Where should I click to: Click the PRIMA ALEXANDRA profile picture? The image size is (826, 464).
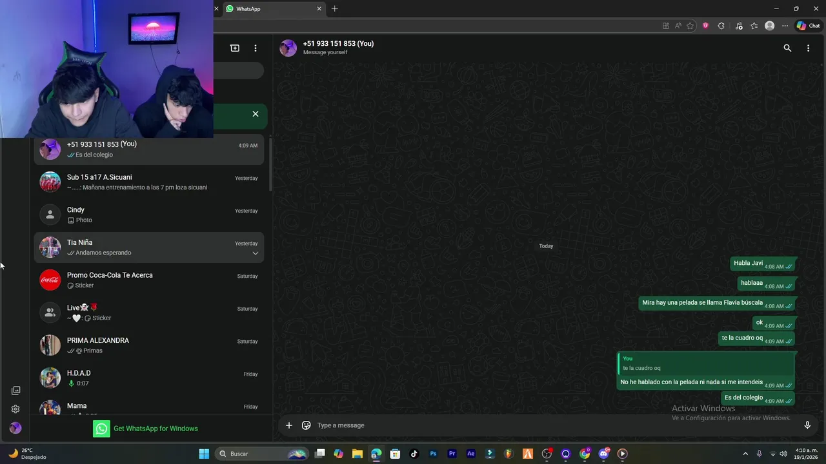point(50,345)
